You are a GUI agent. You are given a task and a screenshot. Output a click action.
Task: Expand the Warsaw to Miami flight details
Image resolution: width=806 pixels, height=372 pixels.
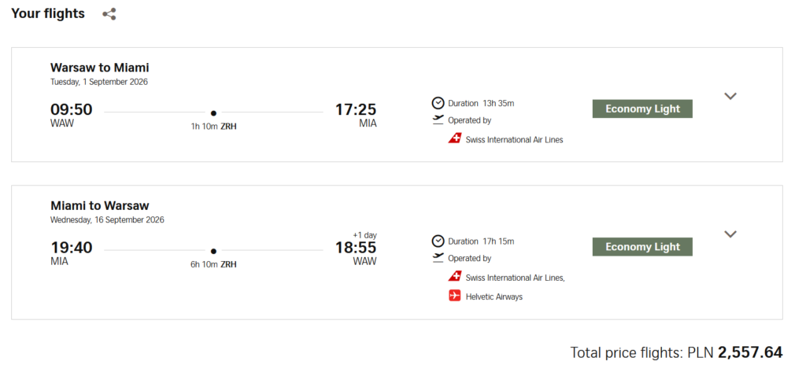730,96
